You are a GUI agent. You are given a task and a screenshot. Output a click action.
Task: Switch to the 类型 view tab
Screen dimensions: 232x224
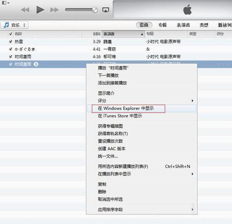point(204,25)
